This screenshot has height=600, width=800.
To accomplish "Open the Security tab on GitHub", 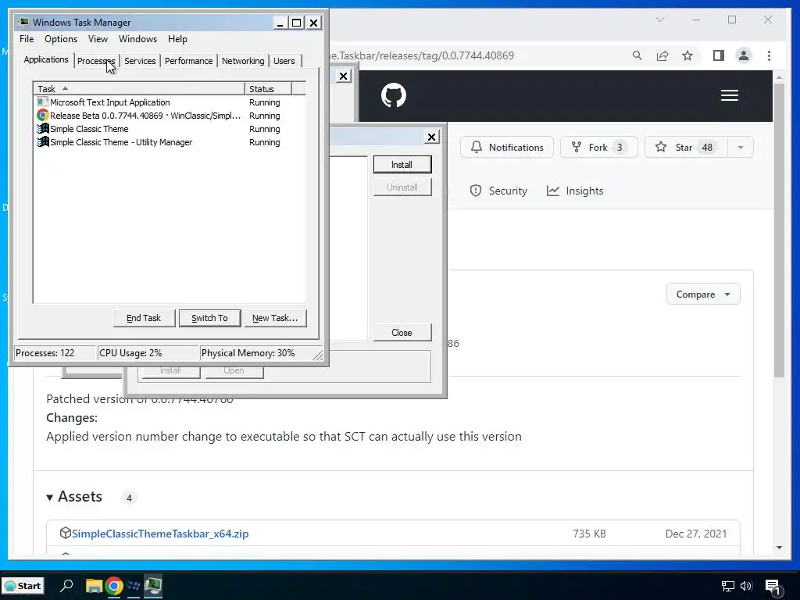I will [x=498, y=191].
